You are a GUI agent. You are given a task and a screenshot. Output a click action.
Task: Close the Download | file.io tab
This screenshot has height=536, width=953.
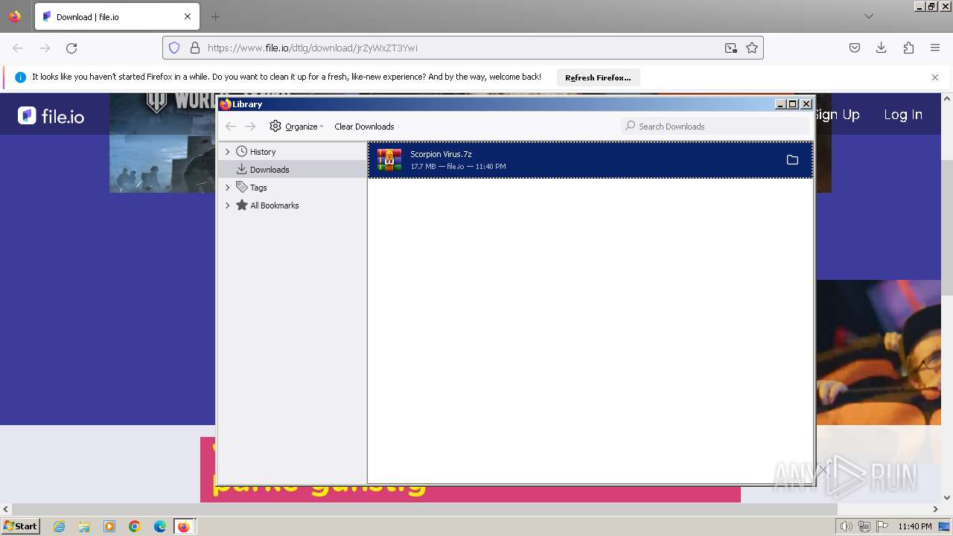tap(188, 16)
